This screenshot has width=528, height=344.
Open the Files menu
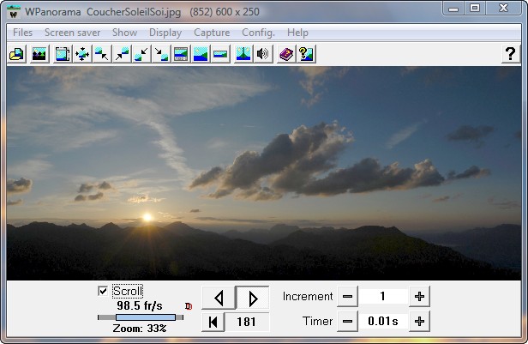pyautogui.click(x=23, y=33)
